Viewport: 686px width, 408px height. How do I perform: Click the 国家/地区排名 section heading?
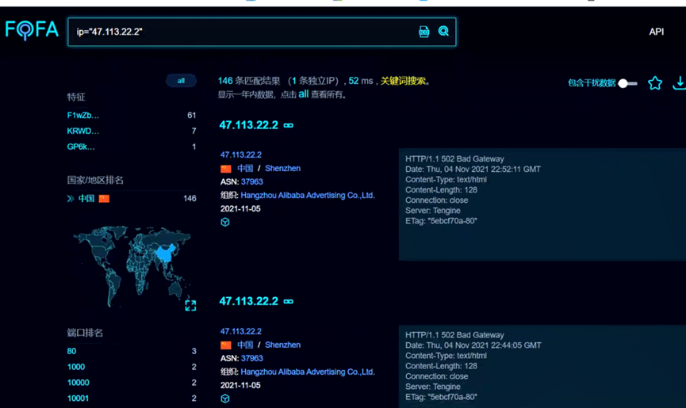click(95, 180)
